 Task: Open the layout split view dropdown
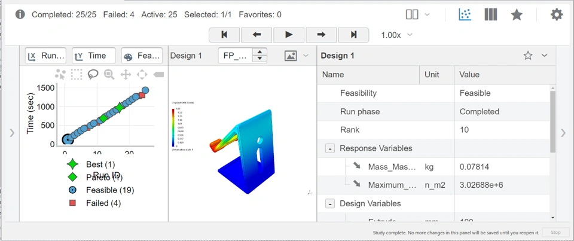(x=417, y=15)
